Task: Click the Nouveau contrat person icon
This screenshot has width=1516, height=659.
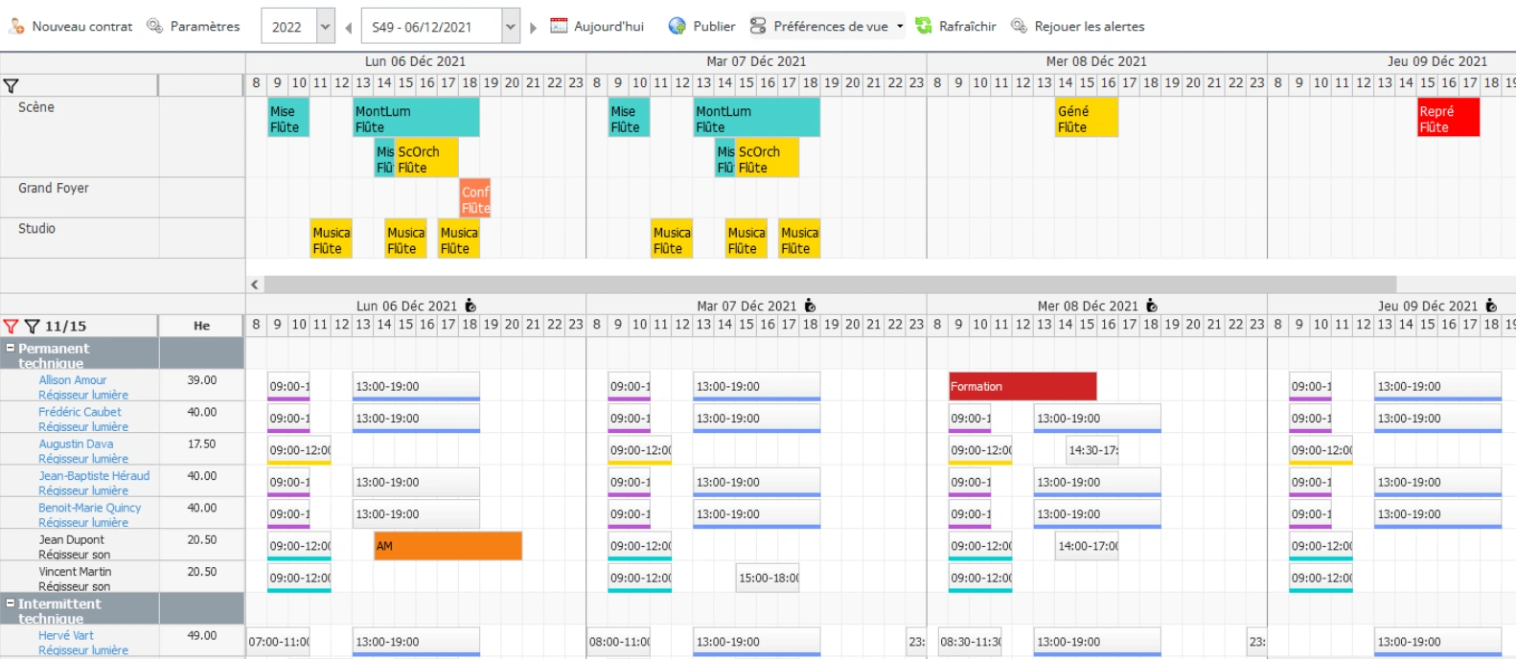Action: (16, 26)
